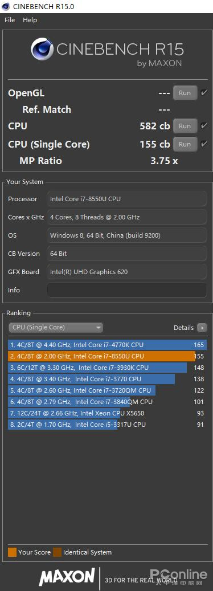Open the Help menu
This screenshot has width=213, height=591.
30,20
